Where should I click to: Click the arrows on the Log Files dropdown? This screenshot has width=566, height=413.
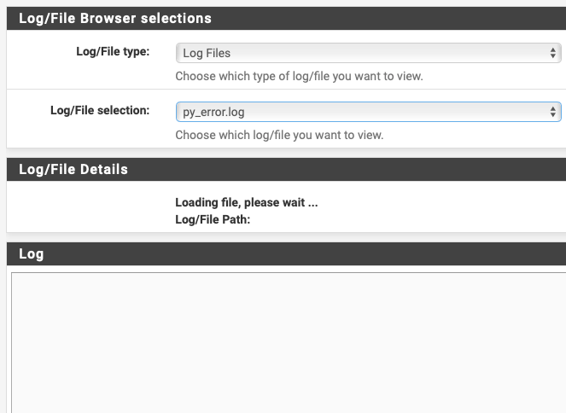554,53
